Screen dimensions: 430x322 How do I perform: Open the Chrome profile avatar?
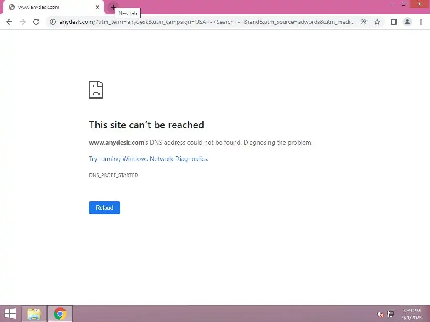click(407, 22)
